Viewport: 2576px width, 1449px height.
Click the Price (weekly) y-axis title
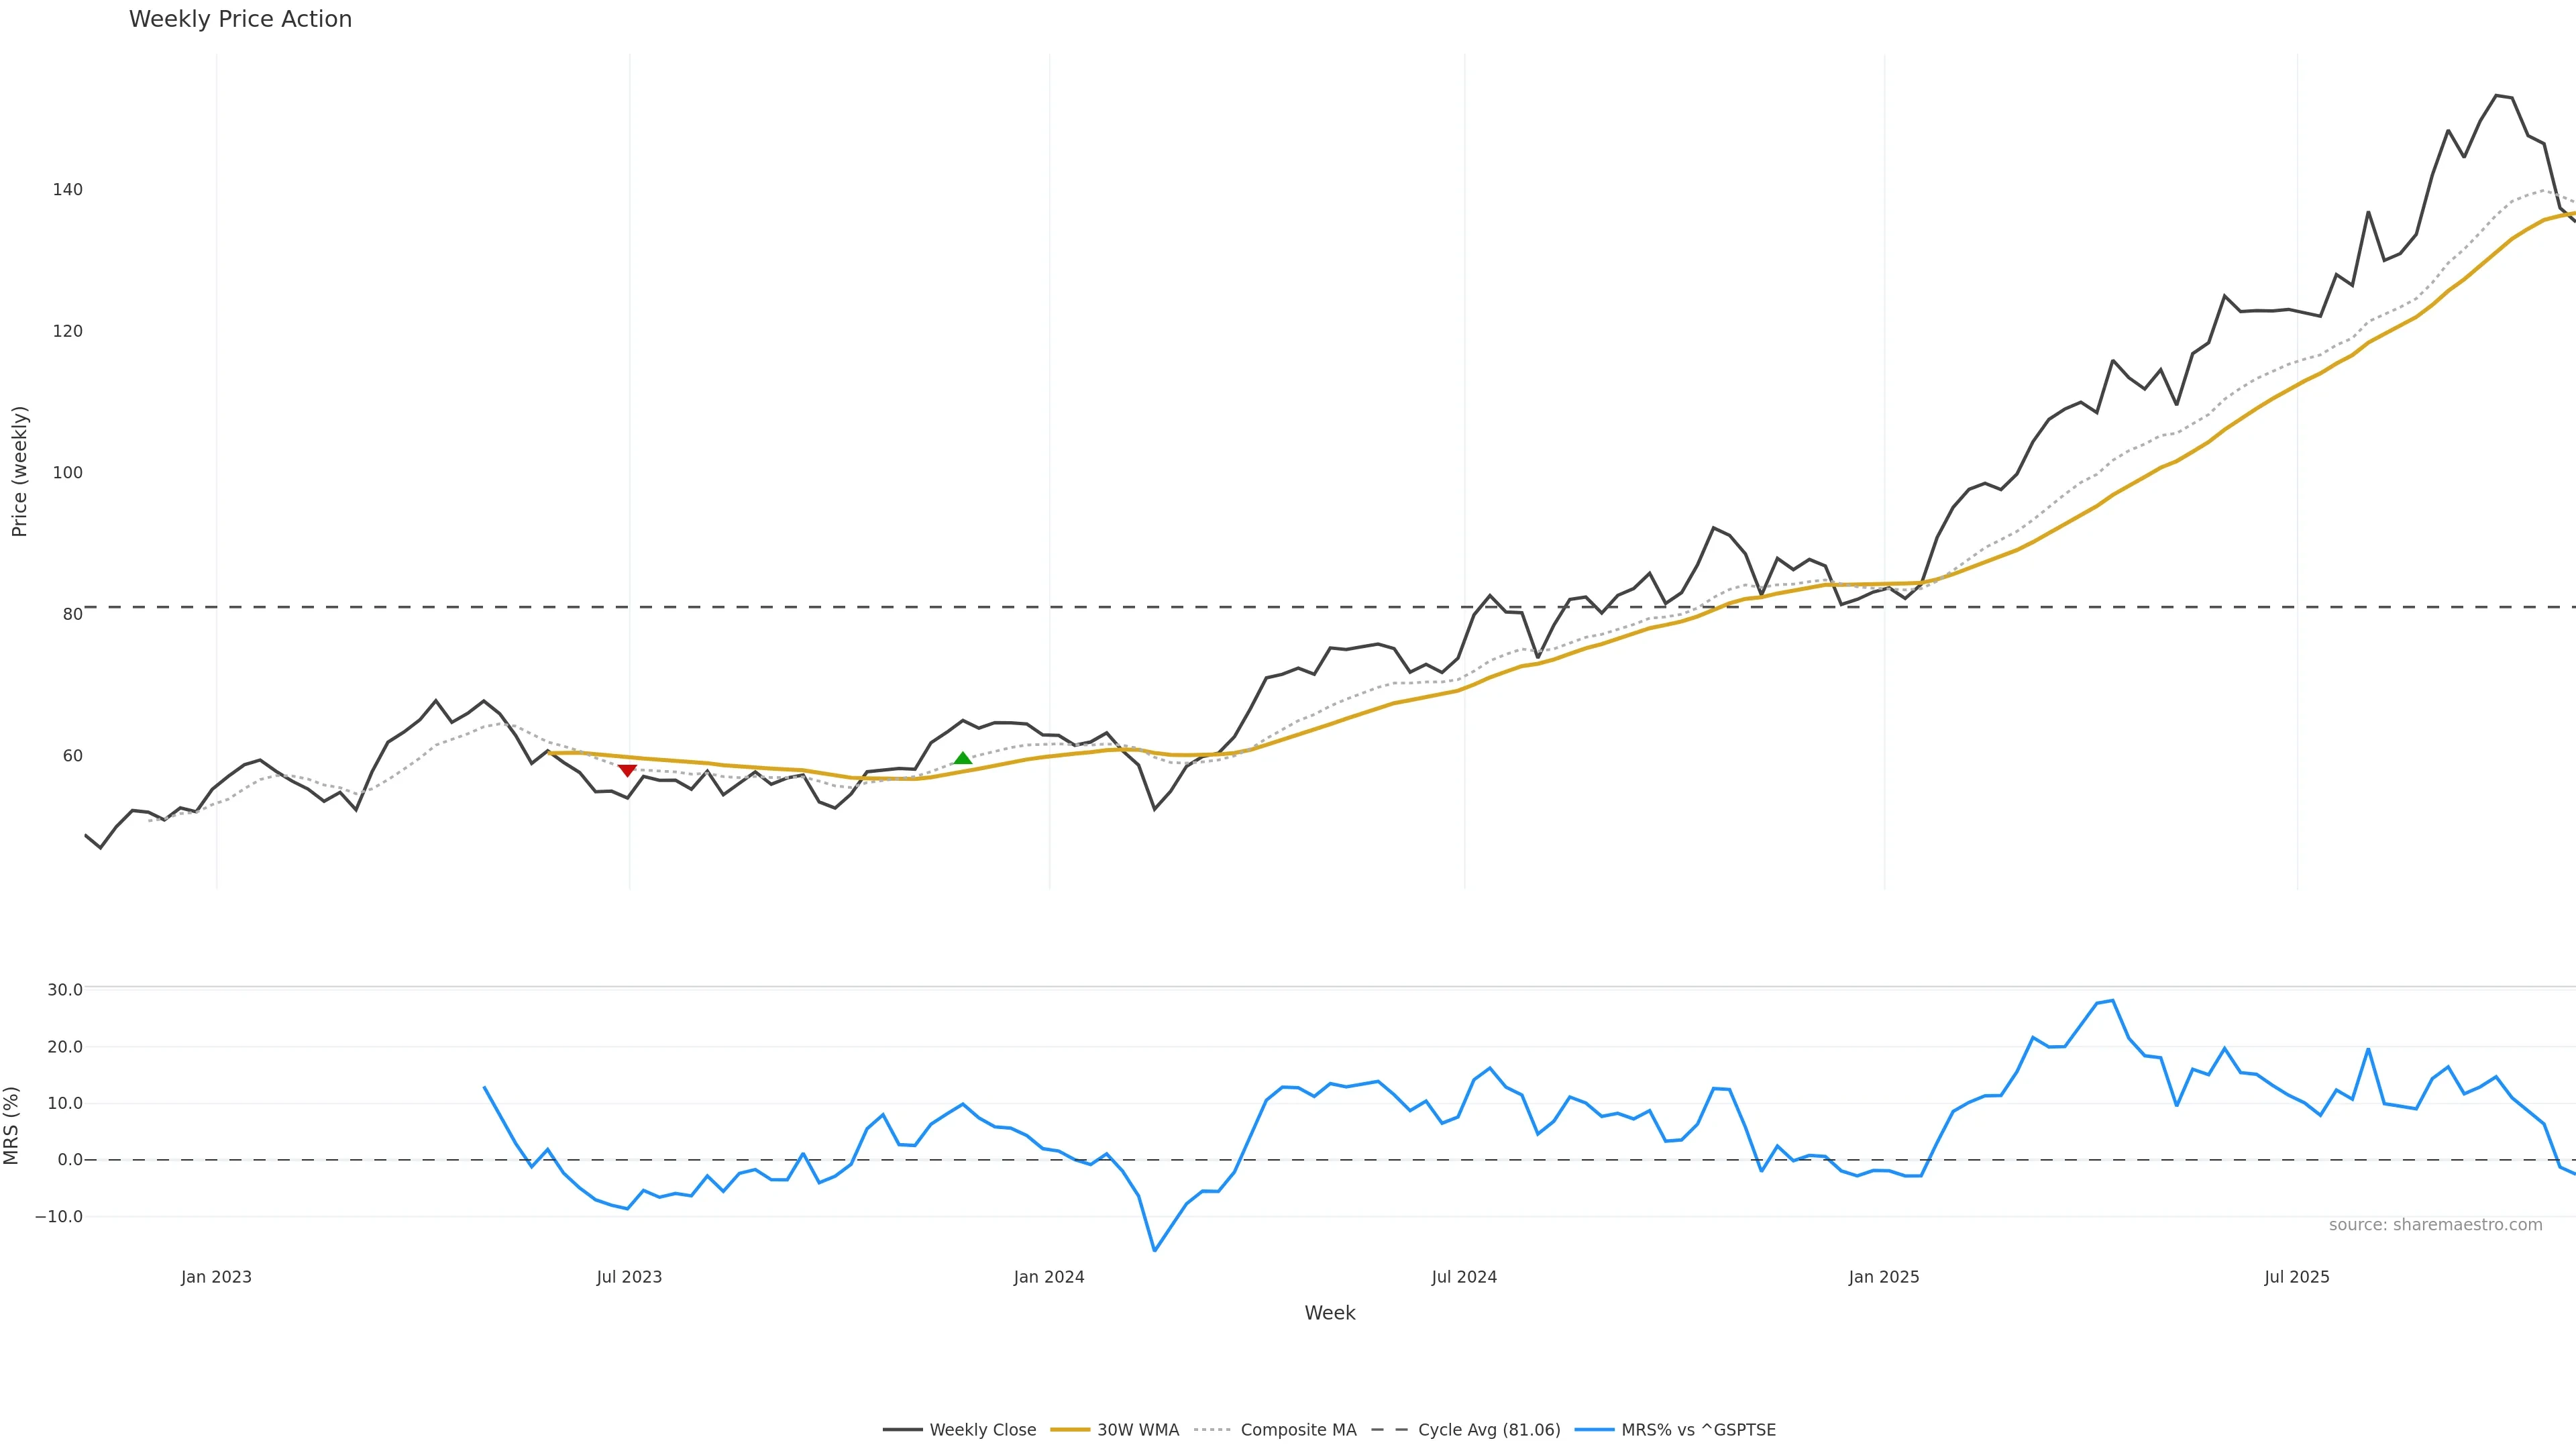point(19,471)
